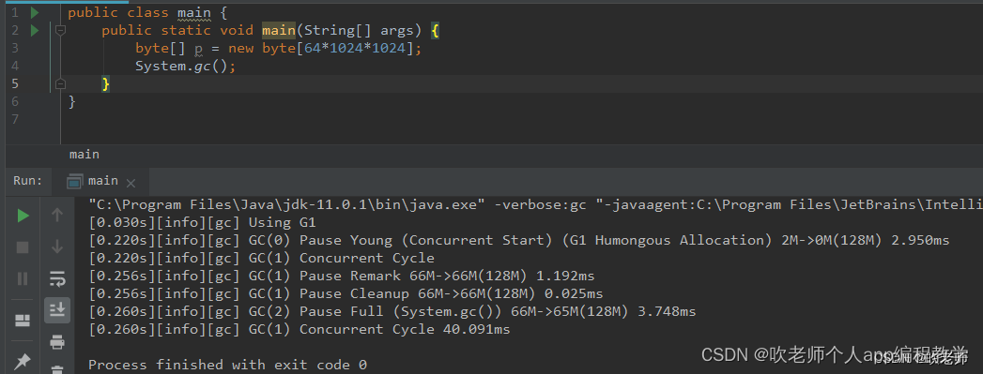Click 'Pause Young (Concurrent Start)' console line

pyautogui.click(x=519, y=240)
